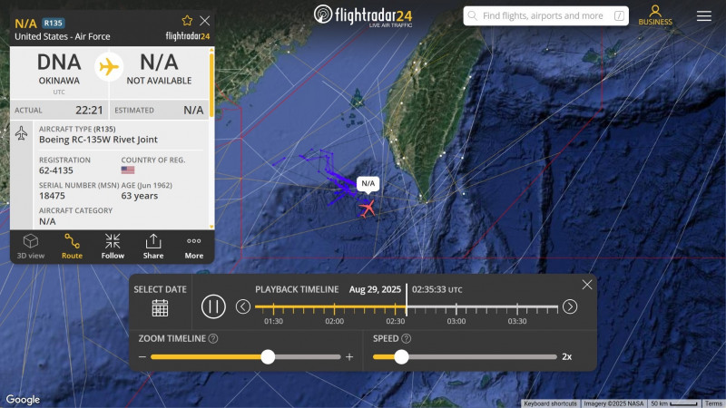Click Boeing RC-135W Rivet Joint text
This screenshot has height=408, width=726.
pos(98,140)
